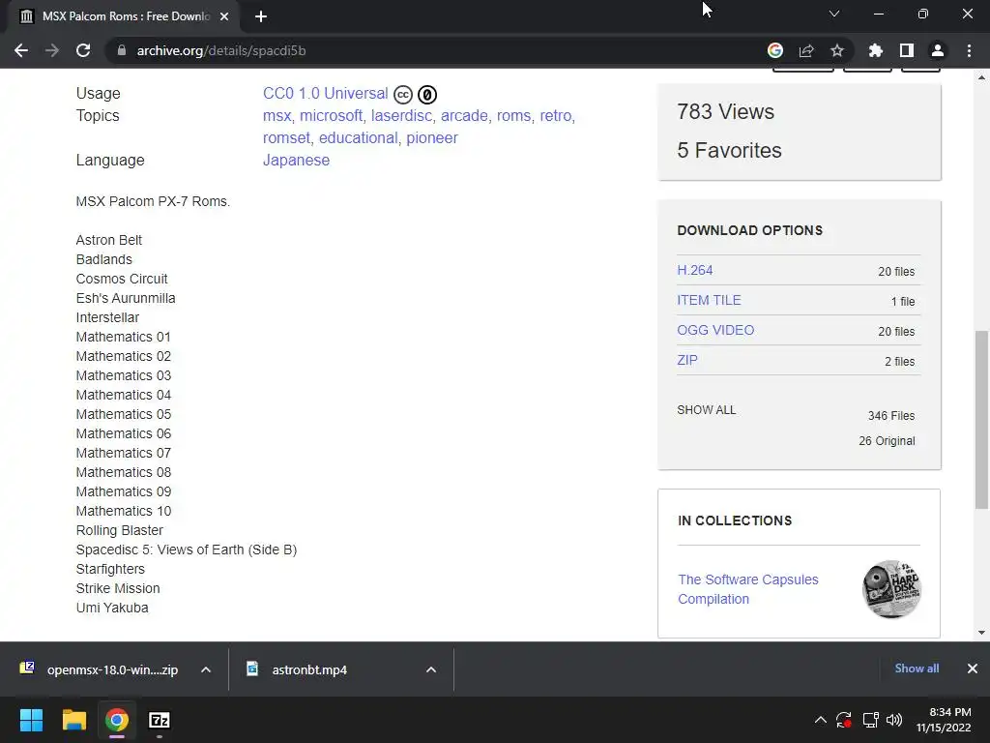990x743 pixels.
Task: Open the microsoft topic link
Action: (x=331, y=116)
